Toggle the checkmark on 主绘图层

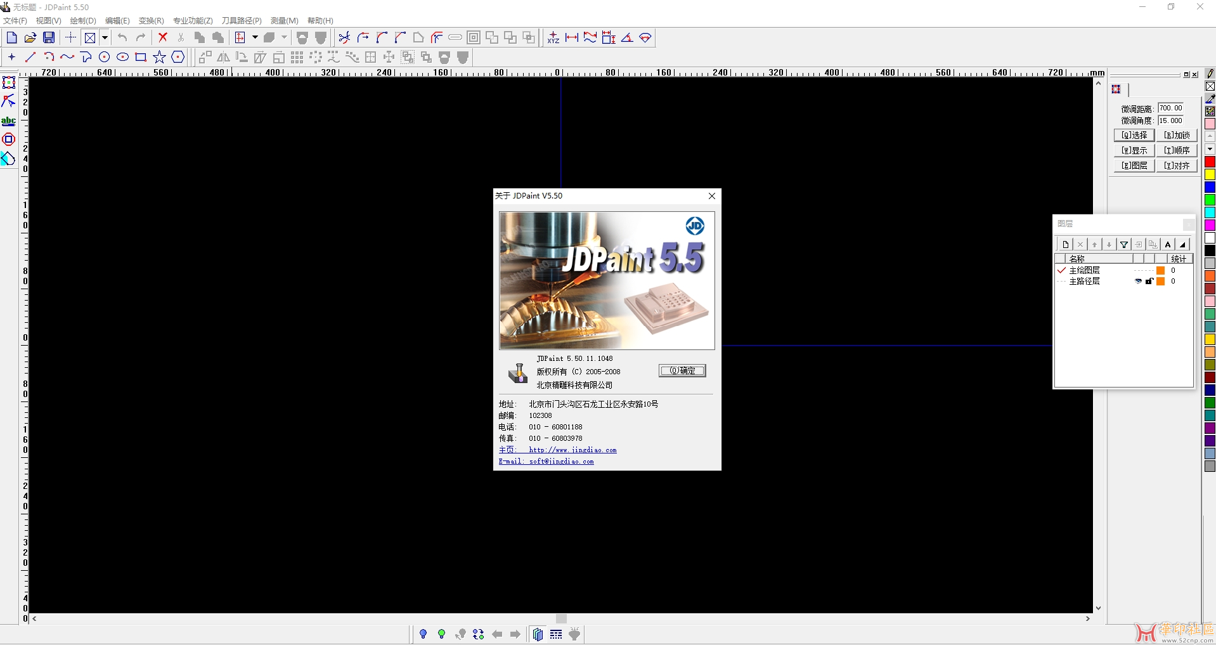1061,270
